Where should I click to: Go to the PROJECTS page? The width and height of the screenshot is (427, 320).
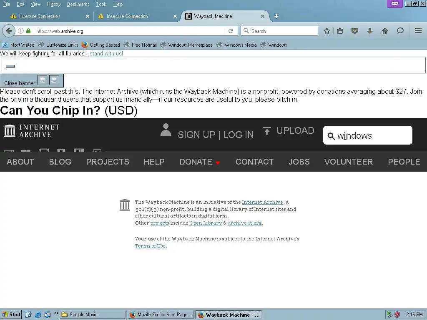(108, 162)
